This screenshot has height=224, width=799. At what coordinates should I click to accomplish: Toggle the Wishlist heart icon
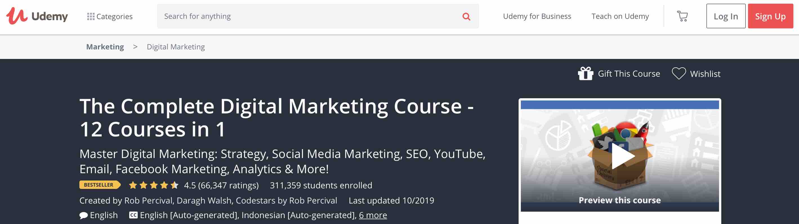[x=679, y=73]
